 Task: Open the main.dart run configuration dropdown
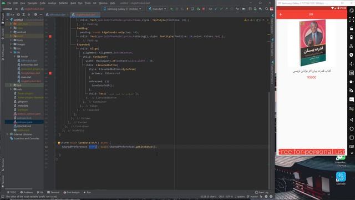pyautogui.click(x=158, y=9)
